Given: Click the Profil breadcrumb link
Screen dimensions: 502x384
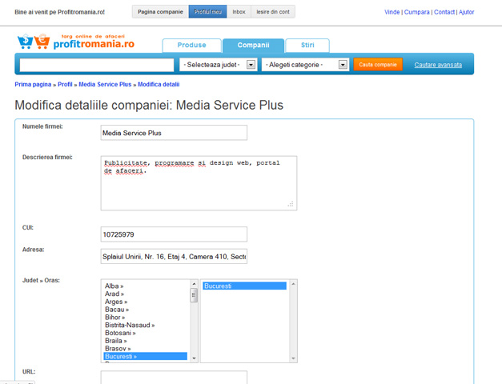Looking at the screenshot, I should tap(65, 85).
